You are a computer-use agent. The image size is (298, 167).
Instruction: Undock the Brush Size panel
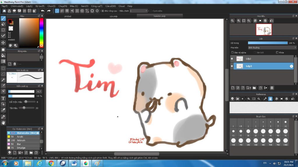click(x=293, y=116)
